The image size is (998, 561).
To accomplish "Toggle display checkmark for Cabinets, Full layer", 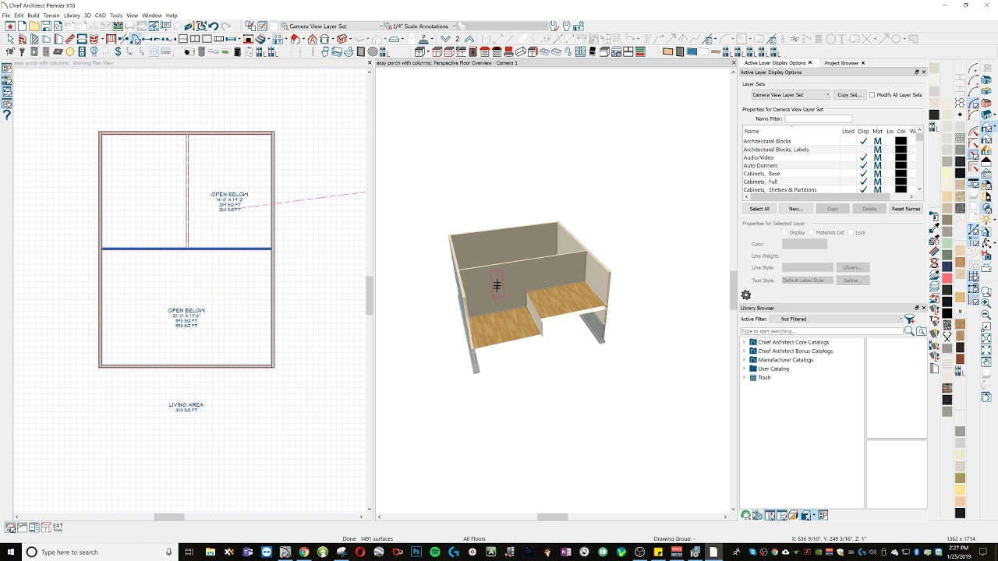I will pyautogui.click(x=863, y=182).
